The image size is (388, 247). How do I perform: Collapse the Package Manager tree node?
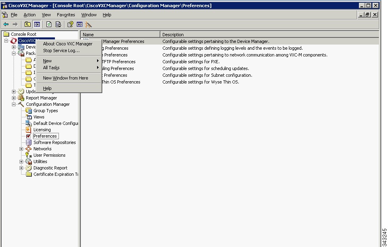(14, 53)
